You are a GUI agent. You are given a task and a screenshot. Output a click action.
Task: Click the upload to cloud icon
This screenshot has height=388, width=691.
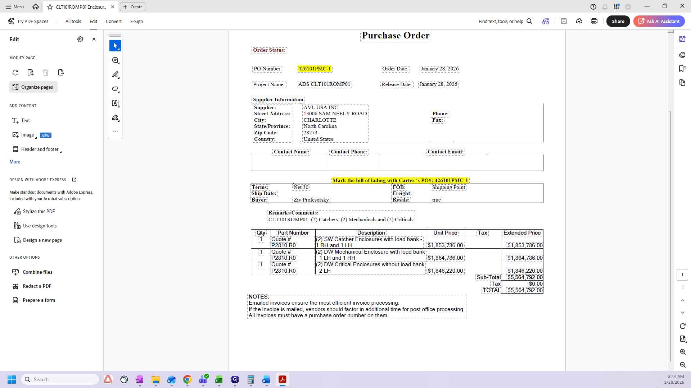tap(579, 21)
